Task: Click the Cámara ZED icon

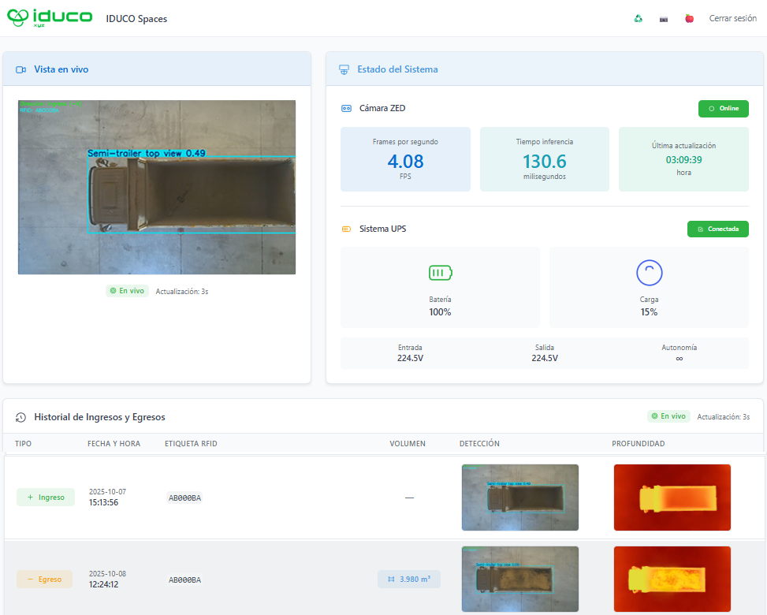Action: click(x=346, y=109)
